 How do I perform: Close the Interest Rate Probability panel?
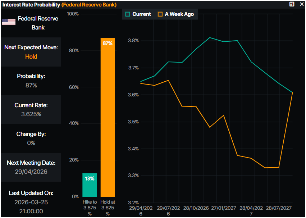(x=301, y=4)
